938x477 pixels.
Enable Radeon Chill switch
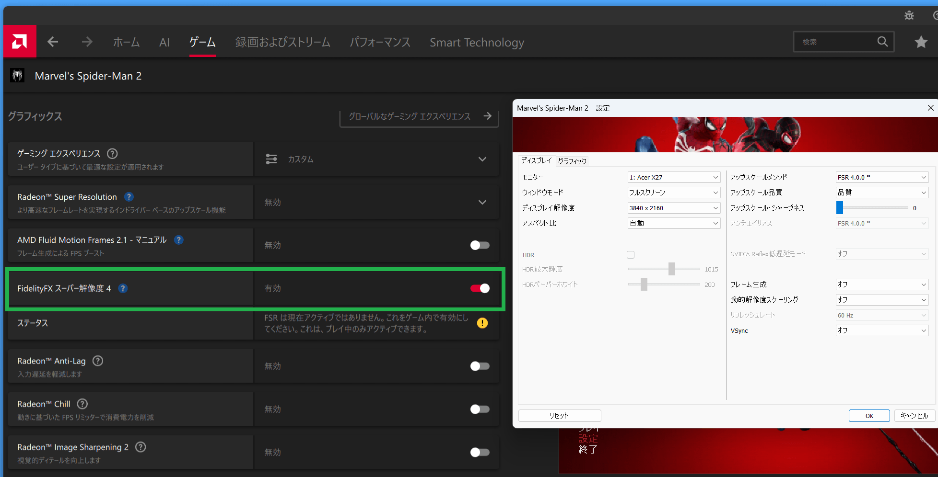(480, 409)
